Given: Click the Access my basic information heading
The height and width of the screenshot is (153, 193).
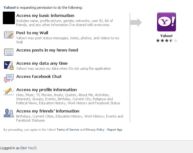Looking at the screenshot, I should 45,16.
